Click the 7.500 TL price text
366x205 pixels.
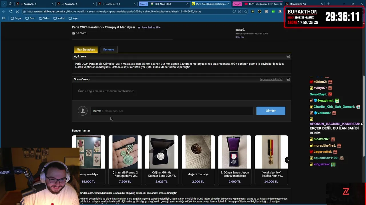125,181
